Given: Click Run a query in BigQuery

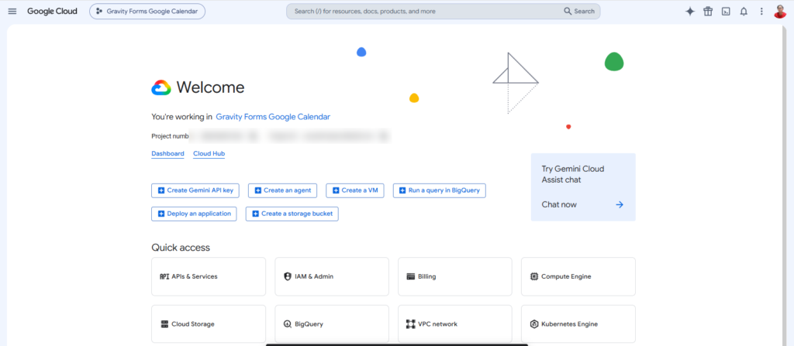Looking at the screenshot, I should (x=440, y=190).
